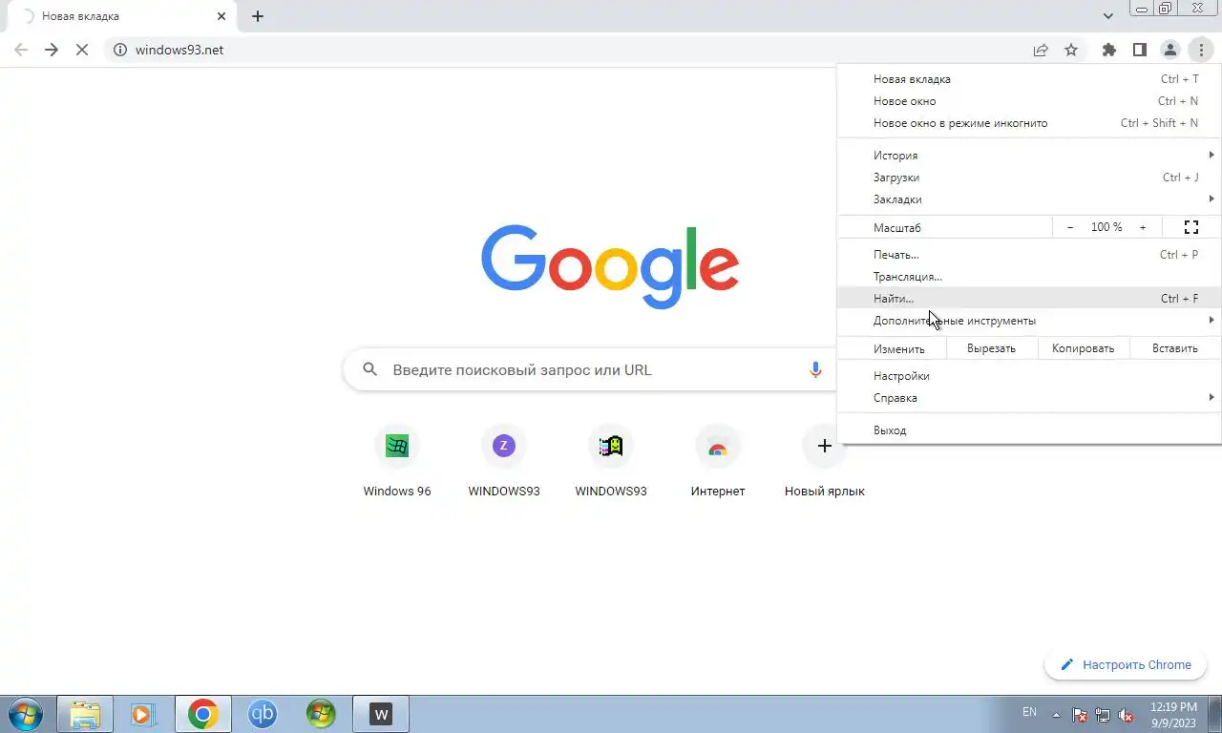Click the three-dot Chrome menu button
Screen dimensions: 1222x733
[x=1201, y=50]
